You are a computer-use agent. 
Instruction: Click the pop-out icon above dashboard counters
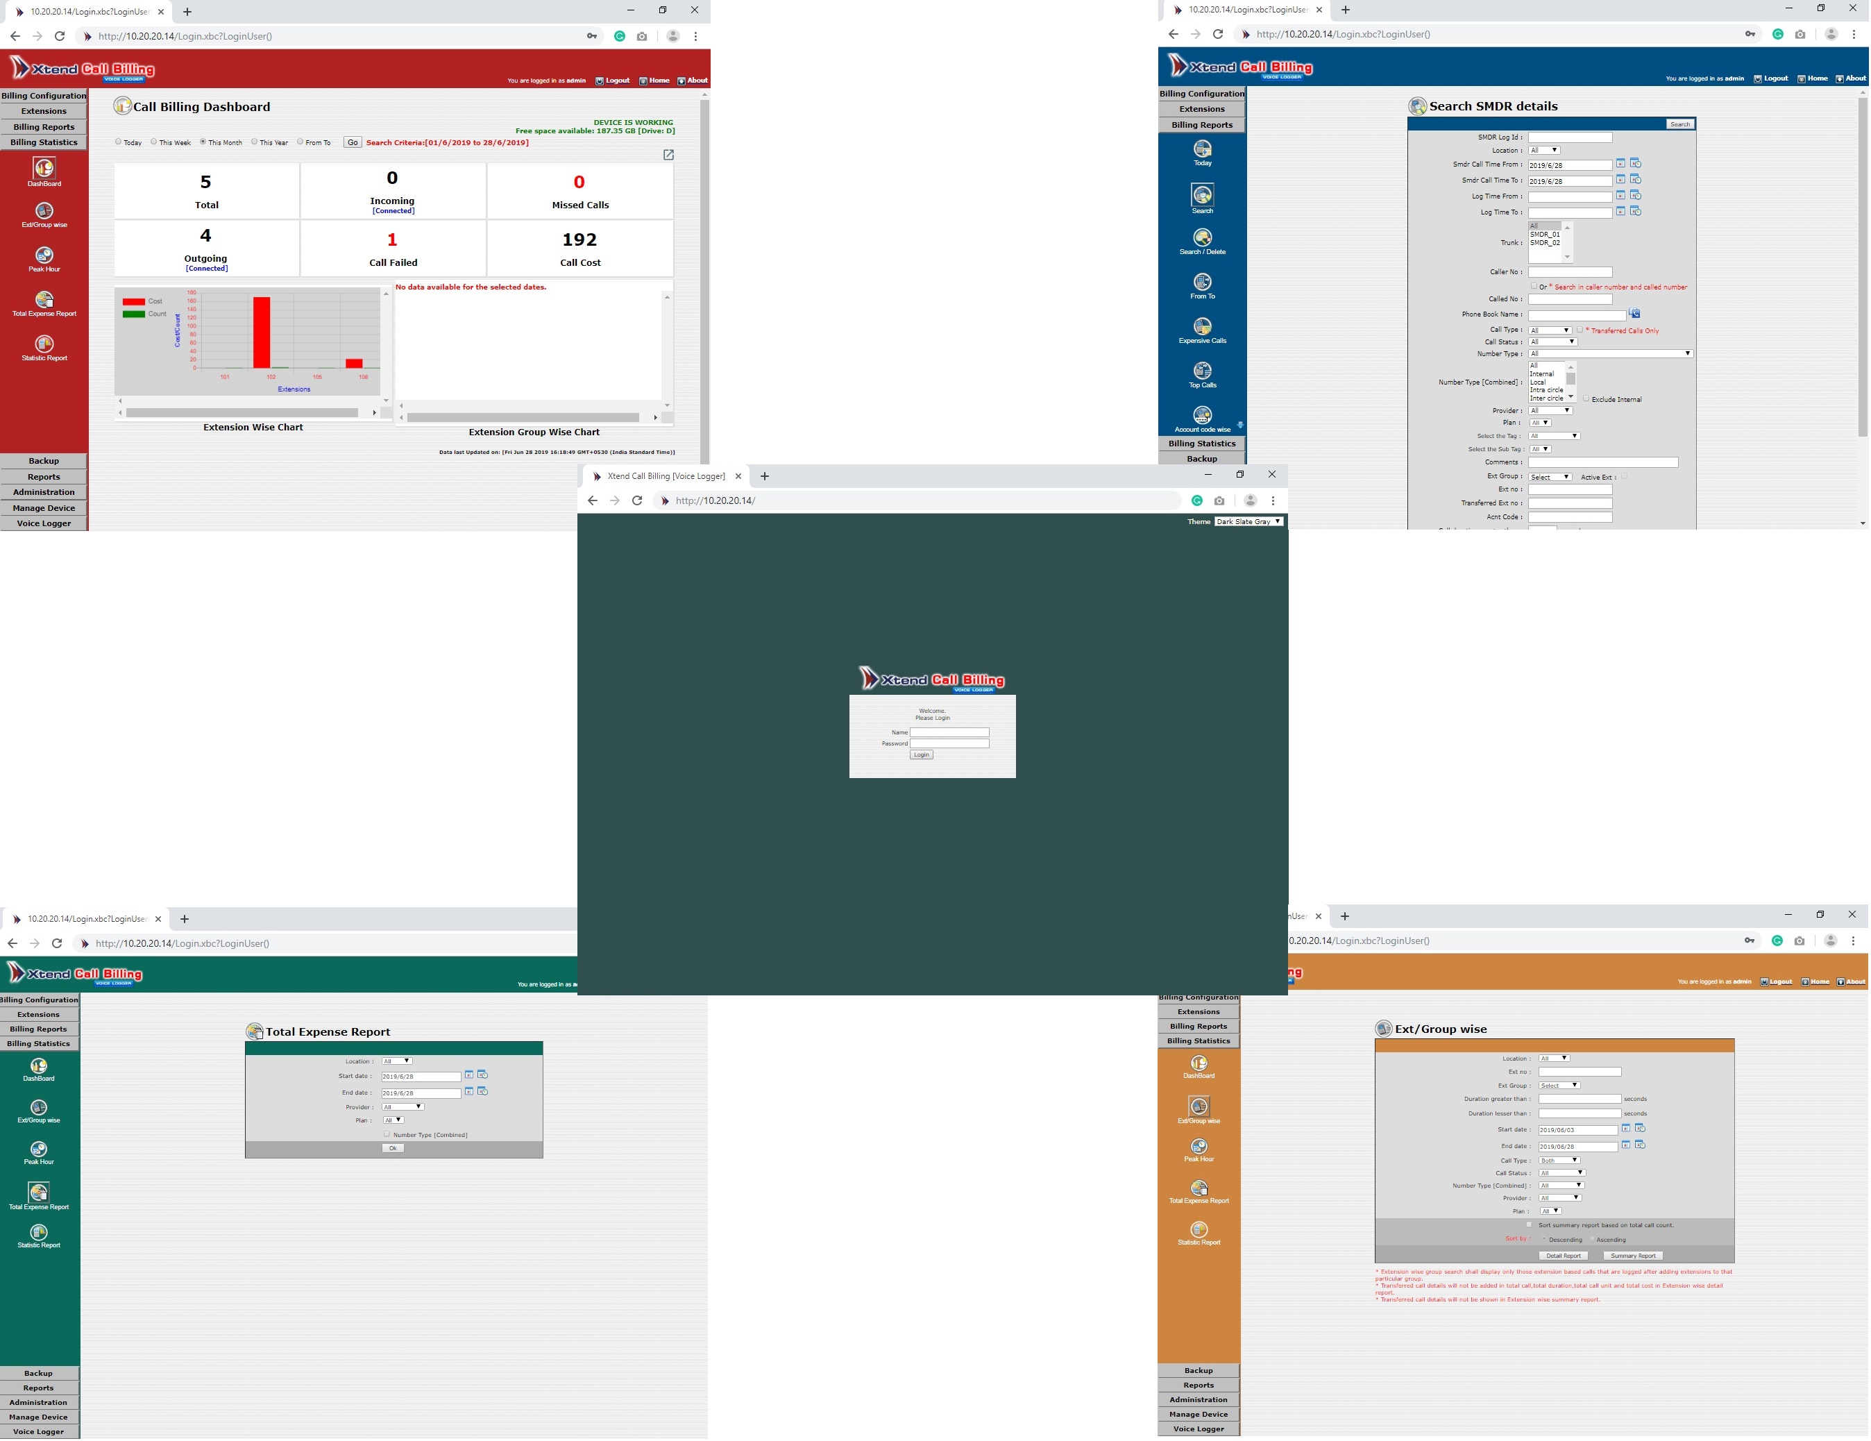(668, 155)
